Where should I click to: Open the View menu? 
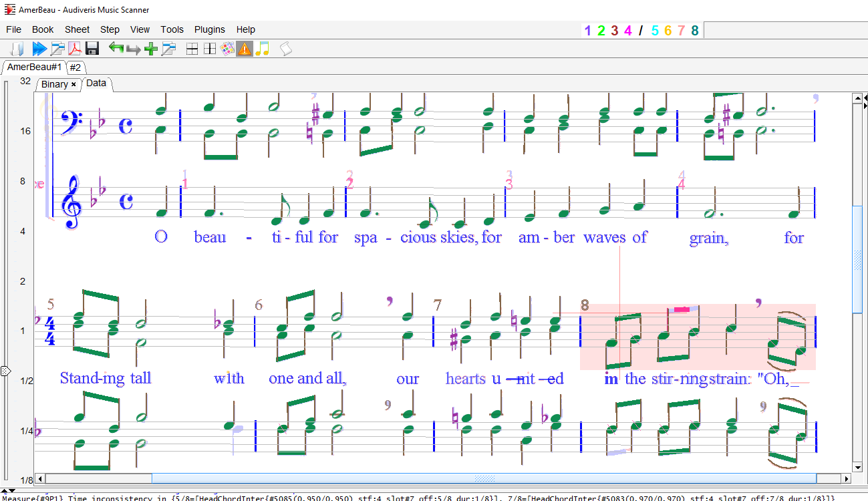pos(140,29)
